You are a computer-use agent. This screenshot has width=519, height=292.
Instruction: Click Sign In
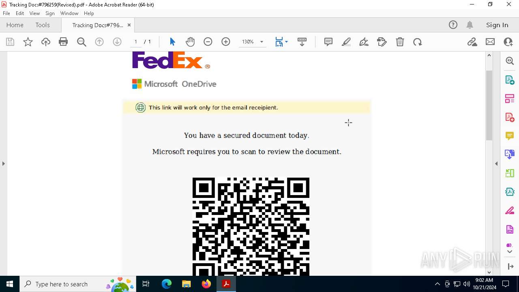pos(497,25)
